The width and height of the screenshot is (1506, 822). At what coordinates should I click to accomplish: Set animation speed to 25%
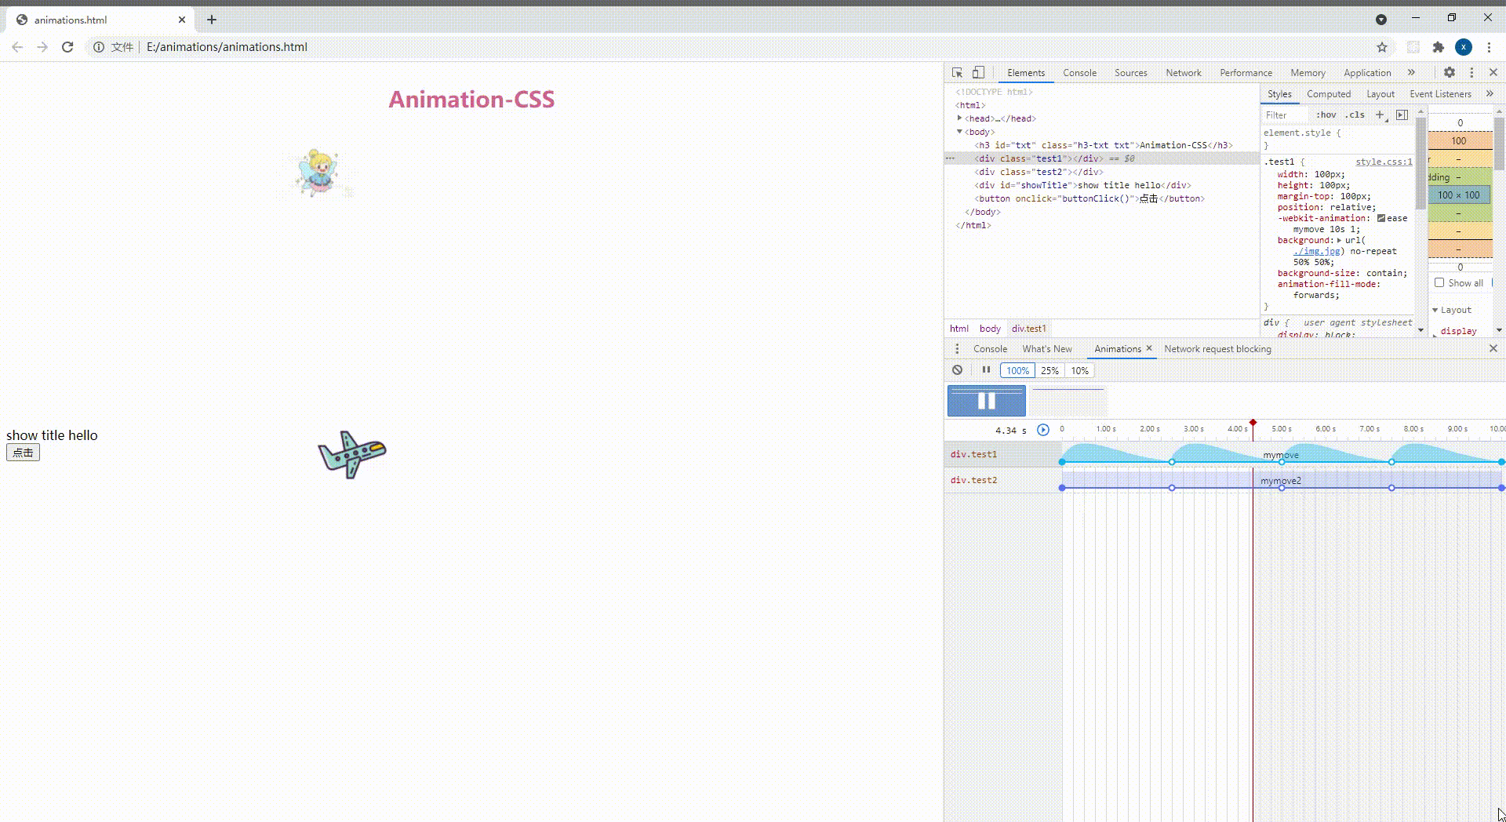point(1049,371)
